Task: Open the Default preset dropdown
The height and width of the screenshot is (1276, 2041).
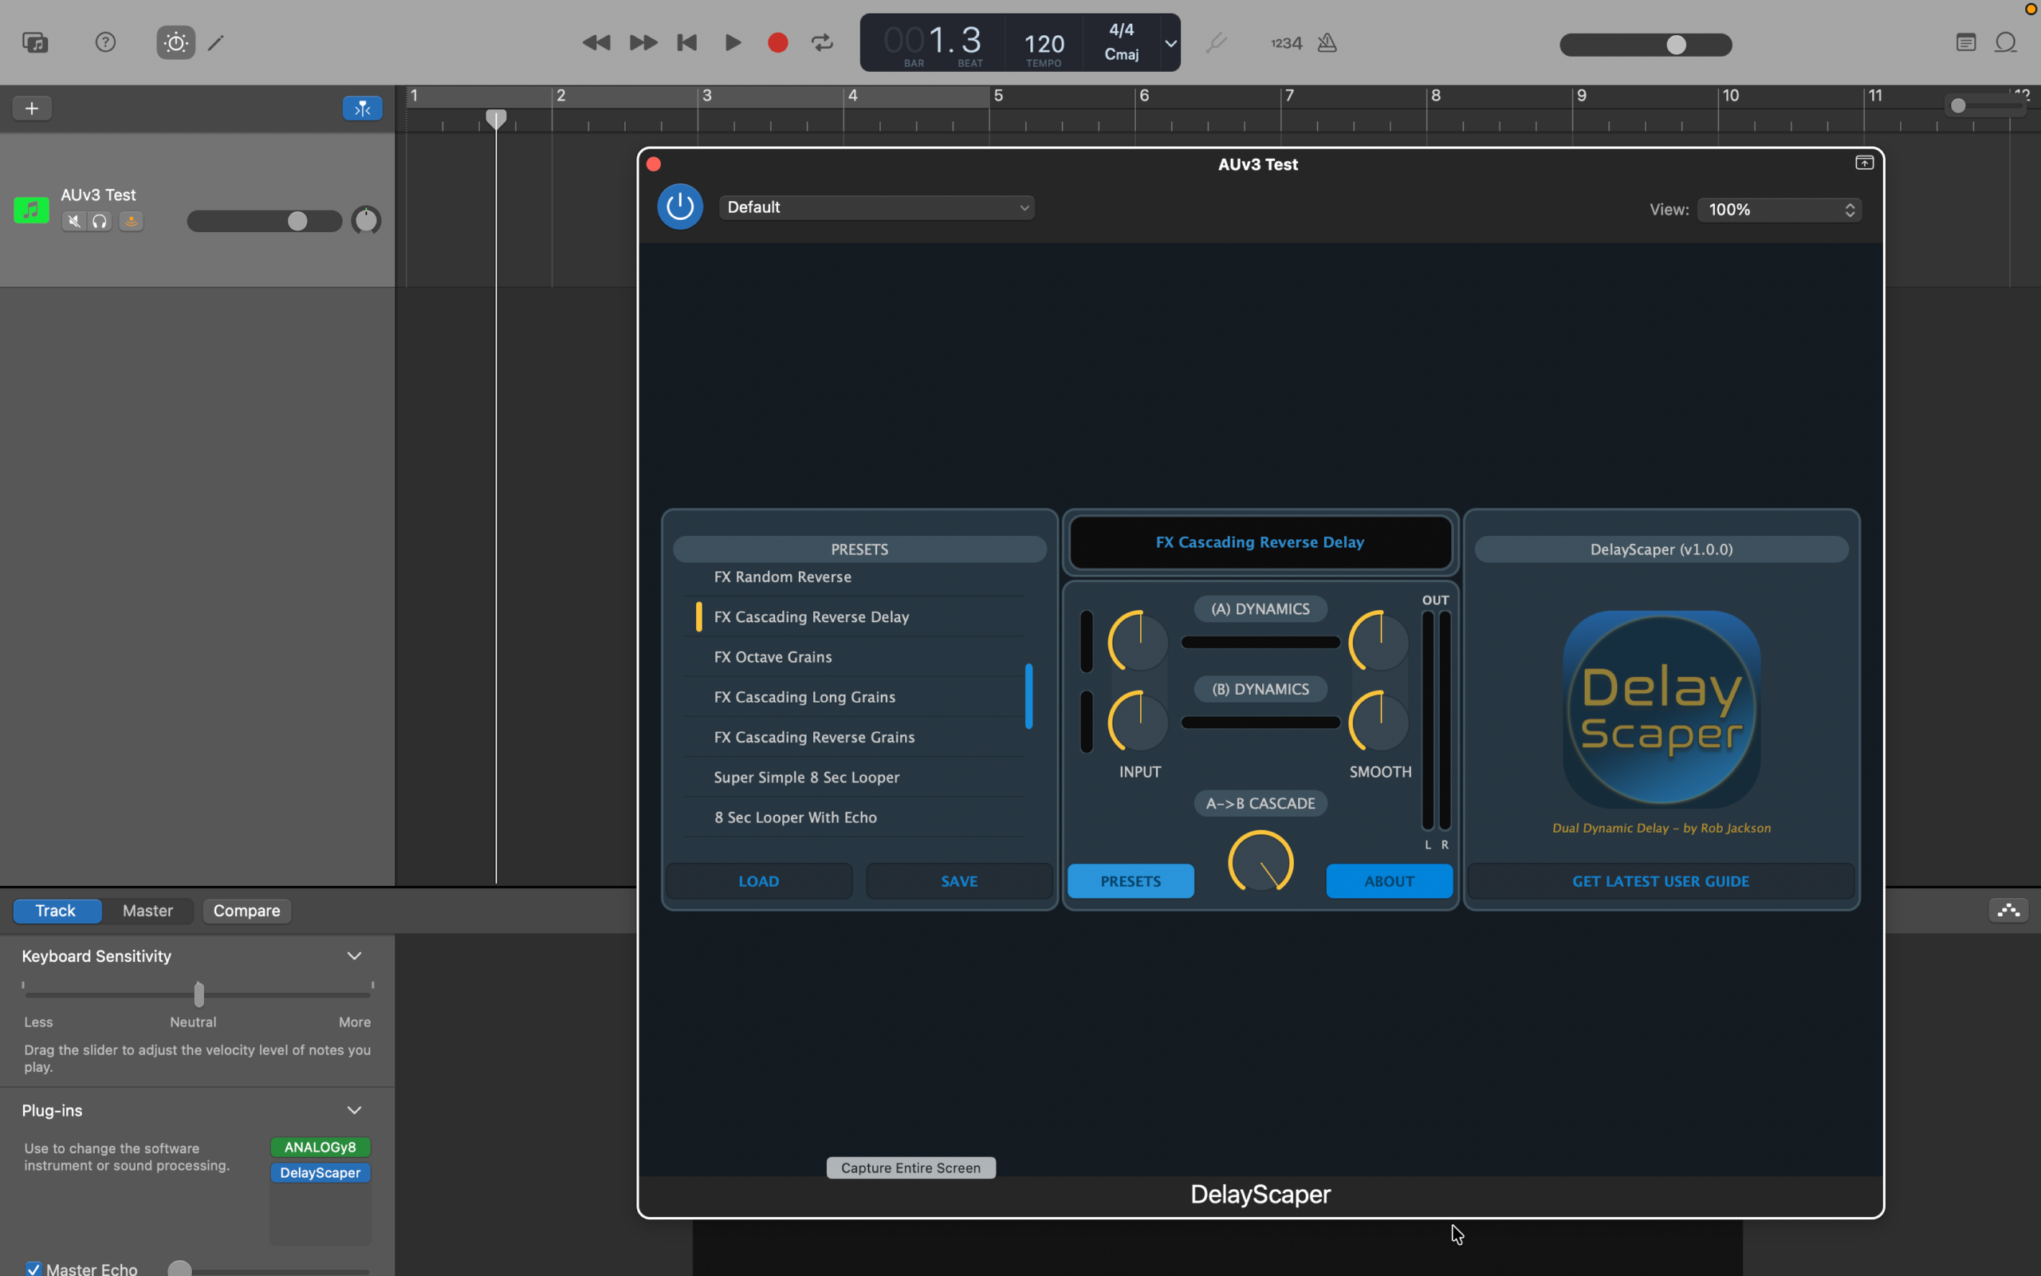Action: pyautogui.click(x=876, y=207)
